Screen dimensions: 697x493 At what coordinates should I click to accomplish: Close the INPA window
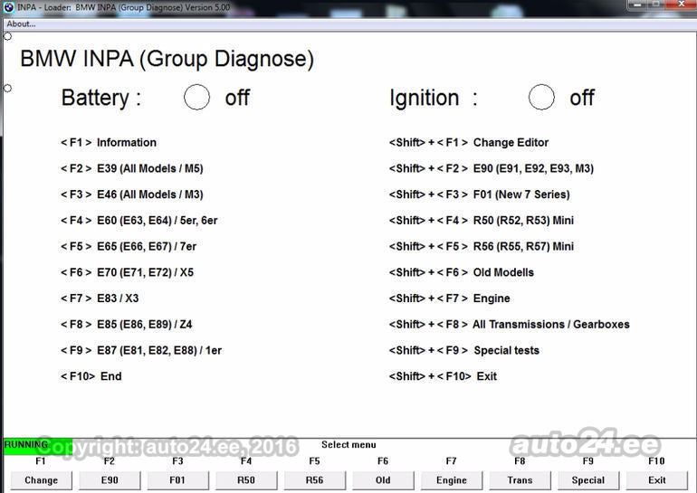click(x=681, y=5)
